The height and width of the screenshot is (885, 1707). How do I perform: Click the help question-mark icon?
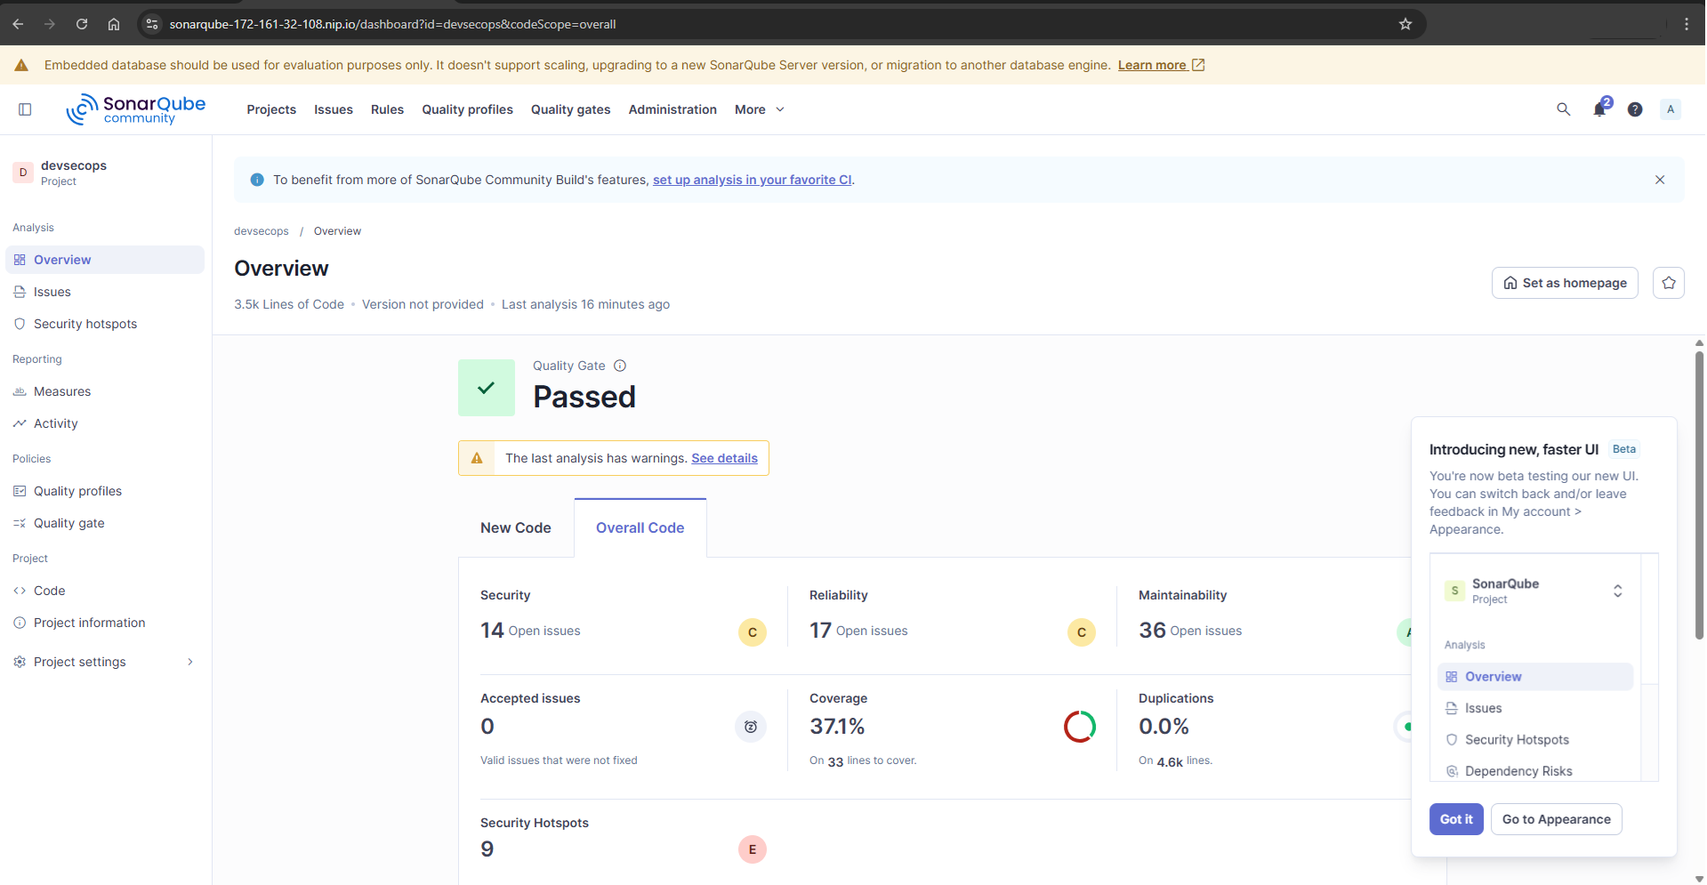point(1635,109)
